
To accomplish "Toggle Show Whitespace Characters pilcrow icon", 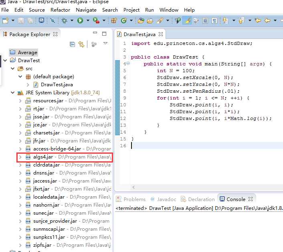I will tap(215, 20).
